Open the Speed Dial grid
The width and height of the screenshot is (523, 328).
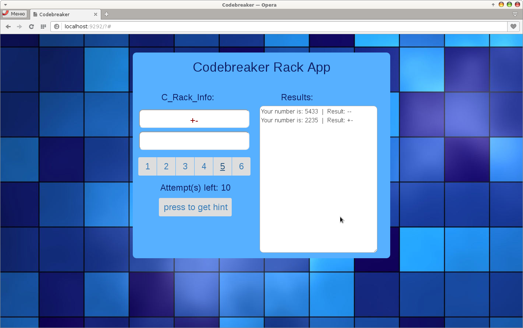(x=43, y=26)
